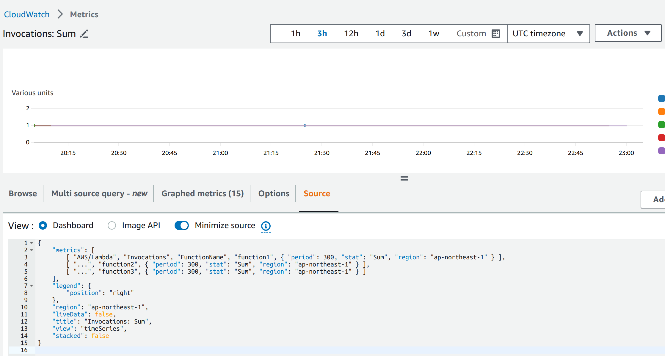Click the breadcrumb chevron after CloudWatch

[x=60, y=14]
